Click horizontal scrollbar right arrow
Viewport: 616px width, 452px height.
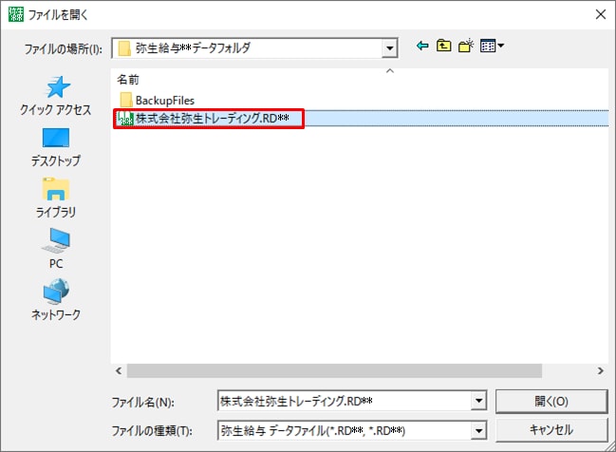tap(600, 370)
